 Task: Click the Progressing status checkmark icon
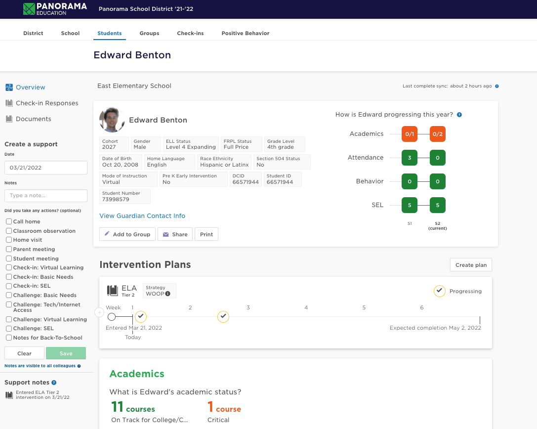[x=439, y=291]
